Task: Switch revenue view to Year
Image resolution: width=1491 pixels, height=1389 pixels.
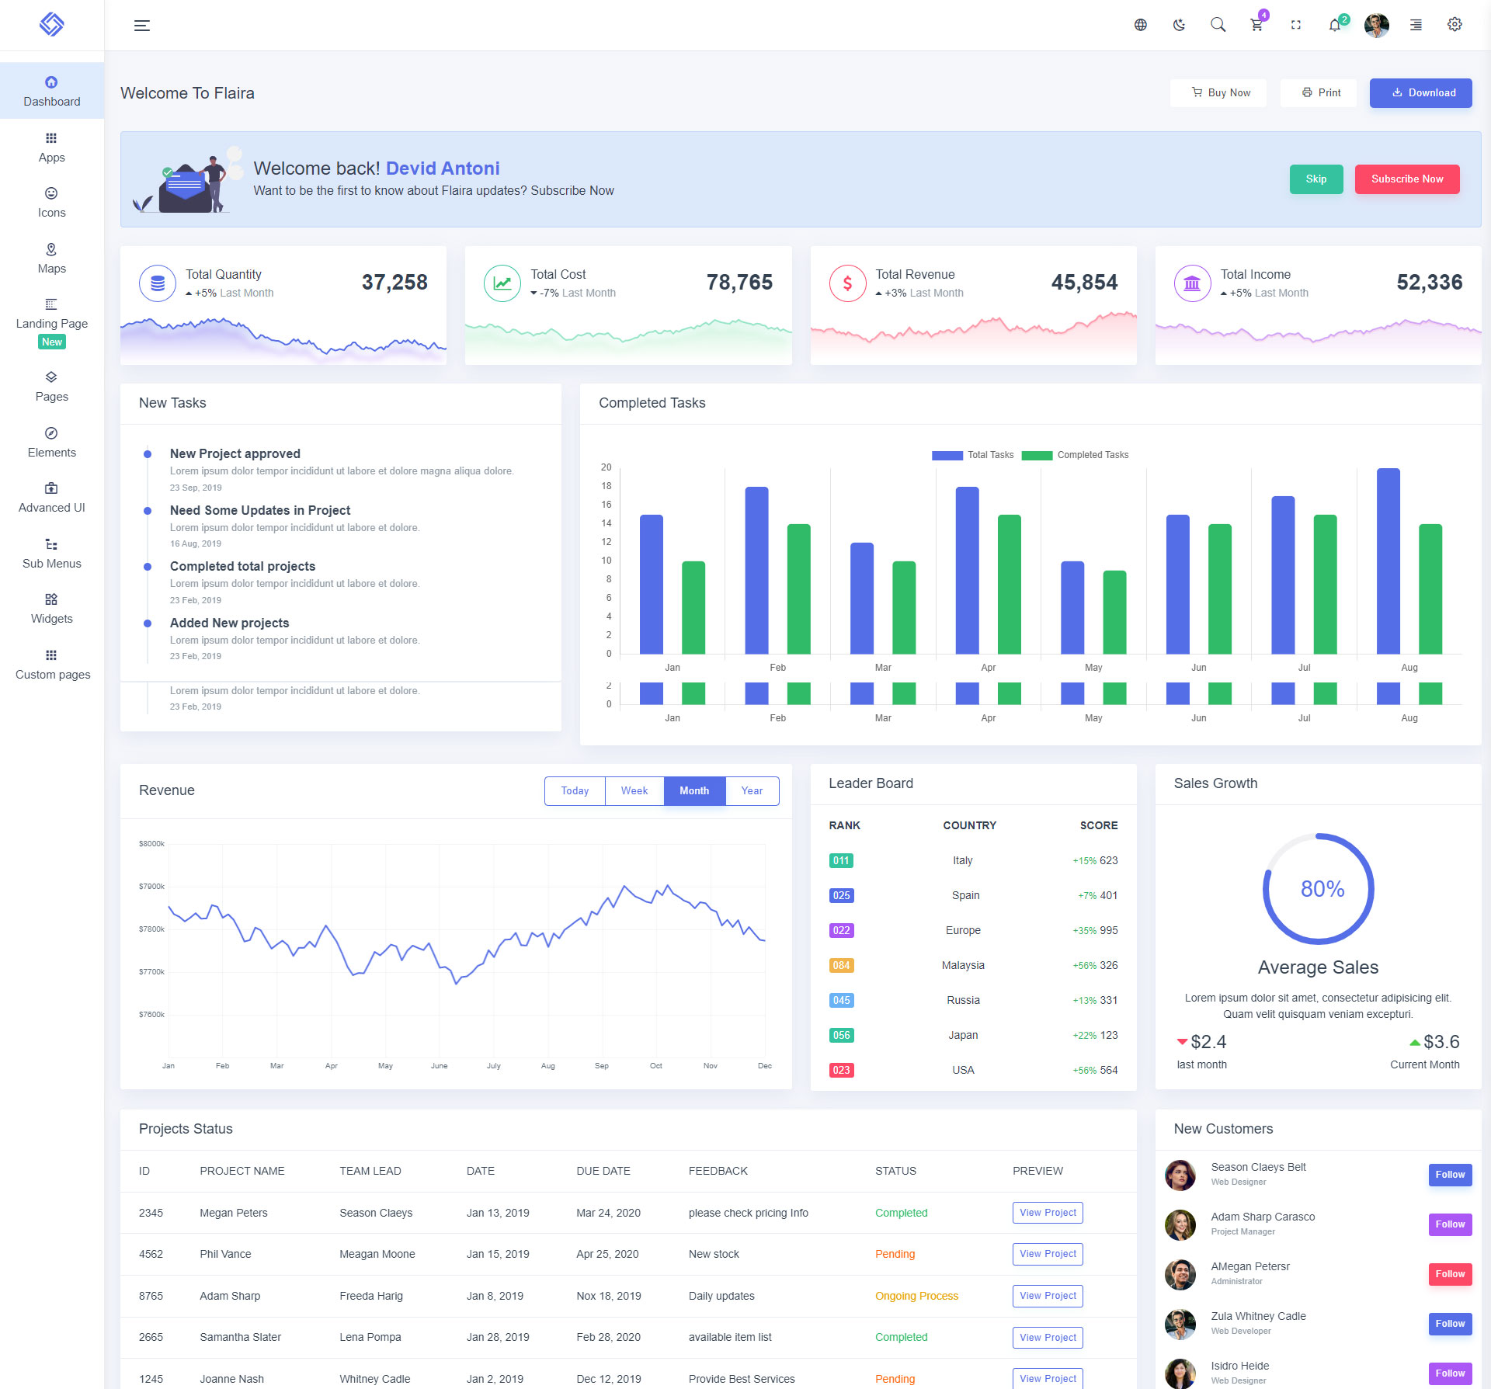Action: (x=751, y=790)
